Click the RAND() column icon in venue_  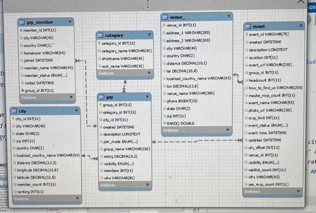point(164,123)
